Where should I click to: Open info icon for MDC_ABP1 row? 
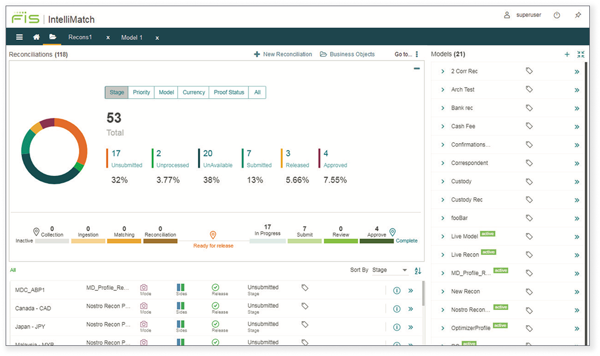[x=396, y=290]
